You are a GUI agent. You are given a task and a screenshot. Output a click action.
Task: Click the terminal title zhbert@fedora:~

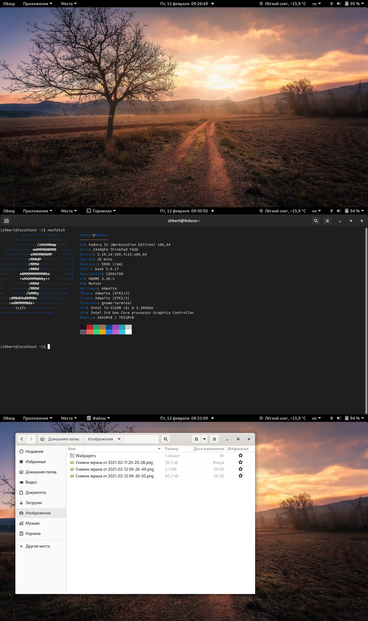(x=184, y=221)
